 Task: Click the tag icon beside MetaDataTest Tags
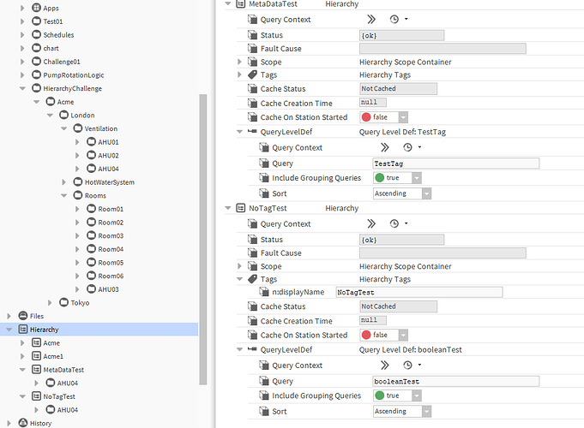tap(252, 74)
